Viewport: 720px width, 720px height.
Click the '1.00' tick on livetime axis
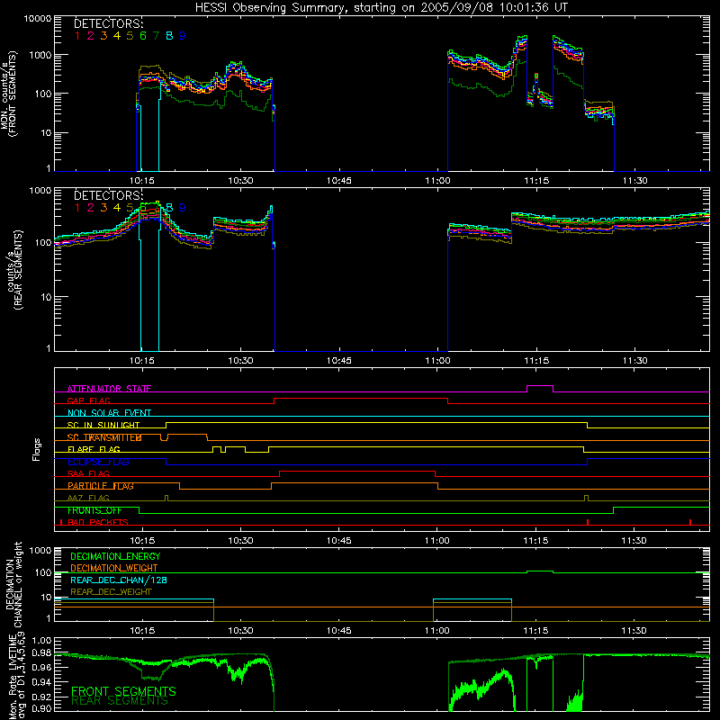pyautogui.click(x=41, y=641)
